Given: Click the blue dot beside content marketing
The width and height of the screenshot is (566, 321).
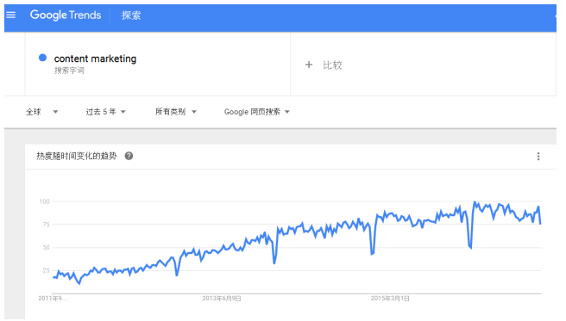Looking at the screenshot, I should (42, 58).
